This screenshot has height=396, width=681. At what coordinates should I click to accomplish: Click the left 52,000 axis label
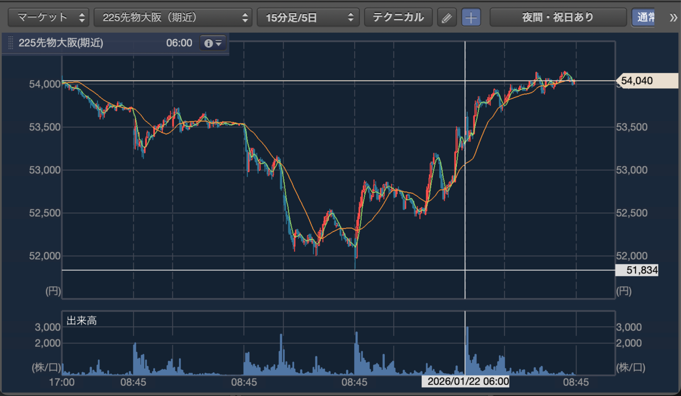pyautogui.click(x=44, y=256)
